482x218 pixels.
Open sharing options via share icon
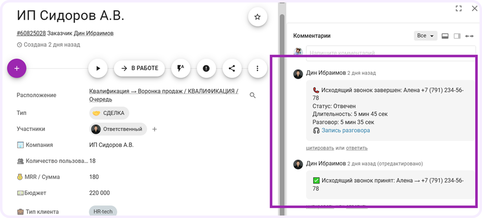pyautogui.click(x=232, y=68)
